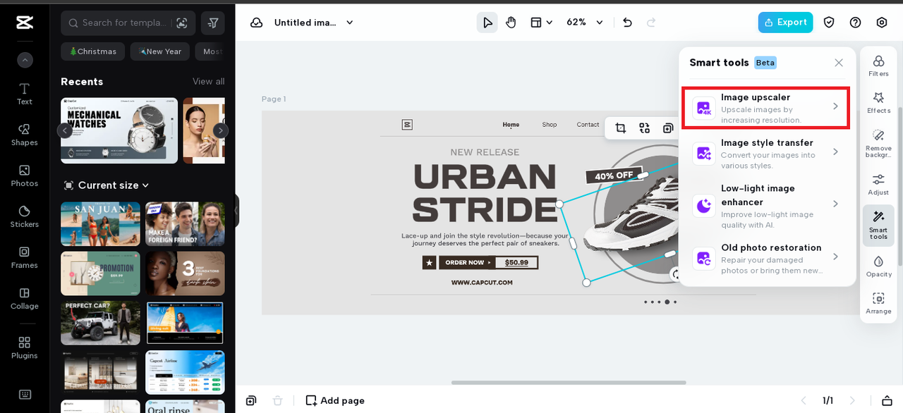Open the template filter options
The width and height of the screenshot is (903, 413).
pos(212,23)
